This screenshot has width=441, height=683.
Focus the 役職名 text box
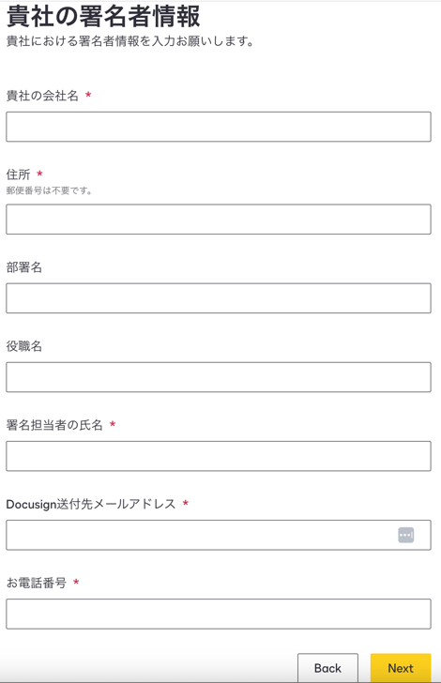[x=219, y=377]
